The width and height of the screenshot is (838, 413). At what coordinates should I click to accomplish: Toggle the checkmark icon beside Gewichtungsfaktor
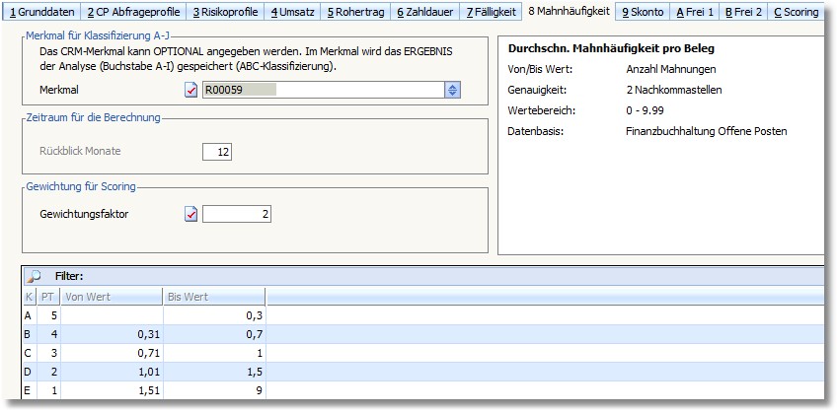click(x=191, y=214)
